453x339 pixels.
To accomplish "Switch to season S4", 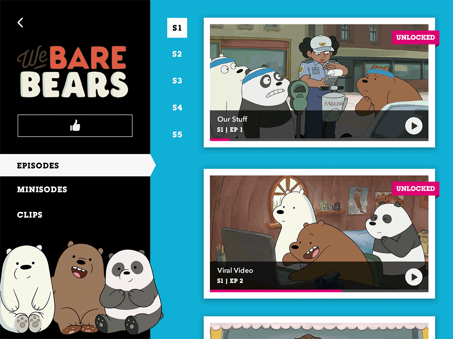I will tap(177, 108).
